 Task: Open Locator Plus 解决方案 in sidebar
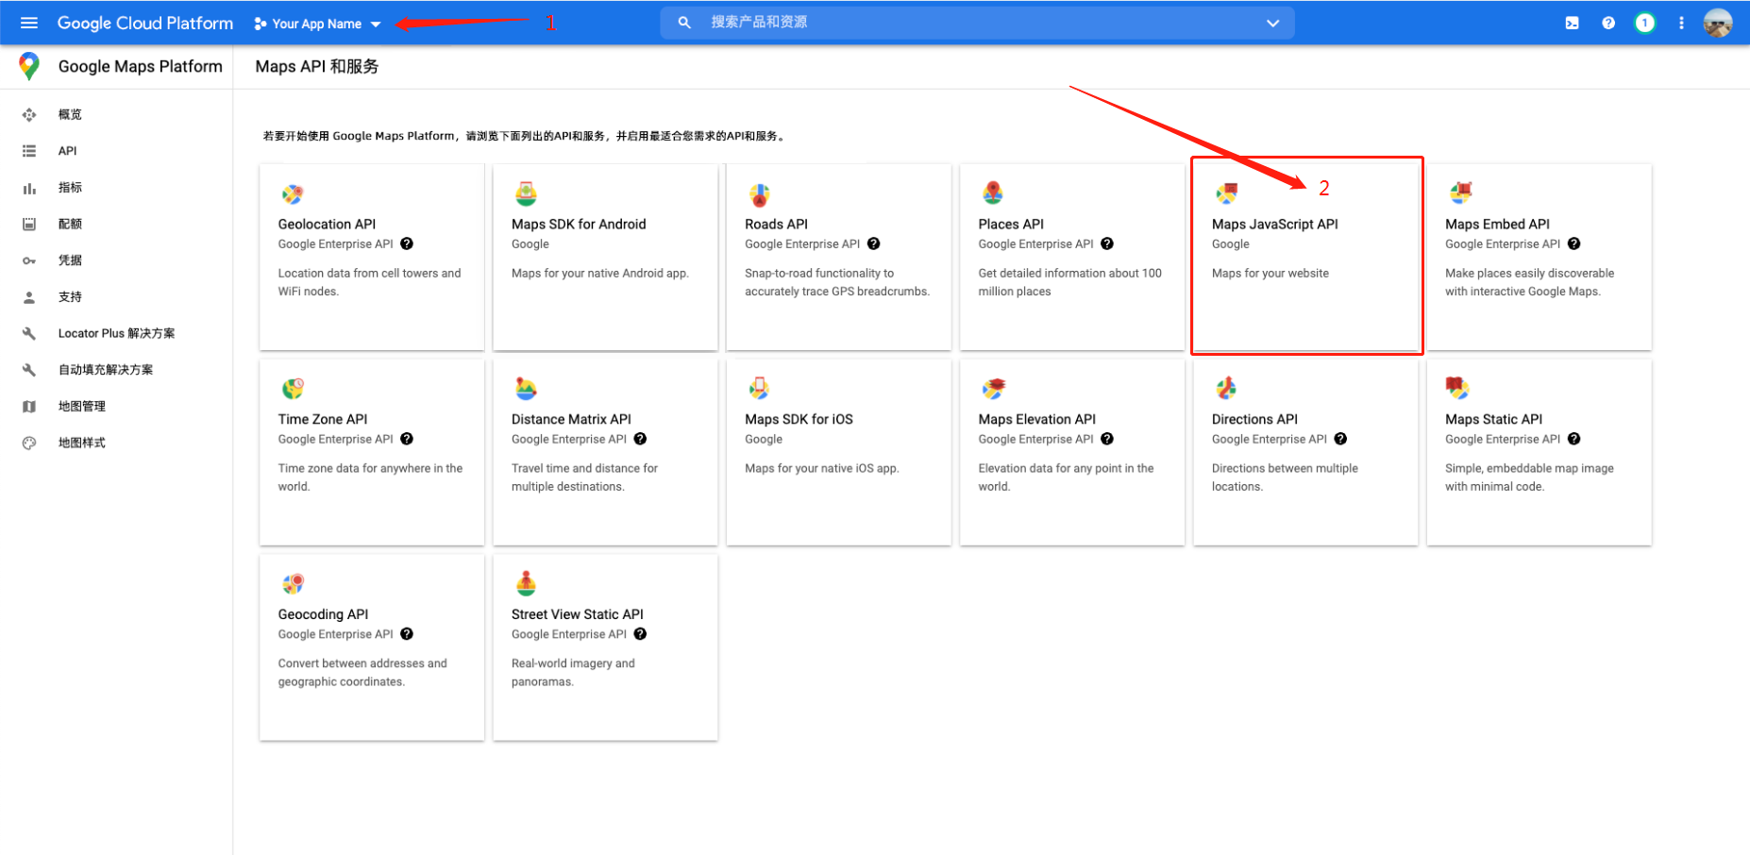point(116,333)
